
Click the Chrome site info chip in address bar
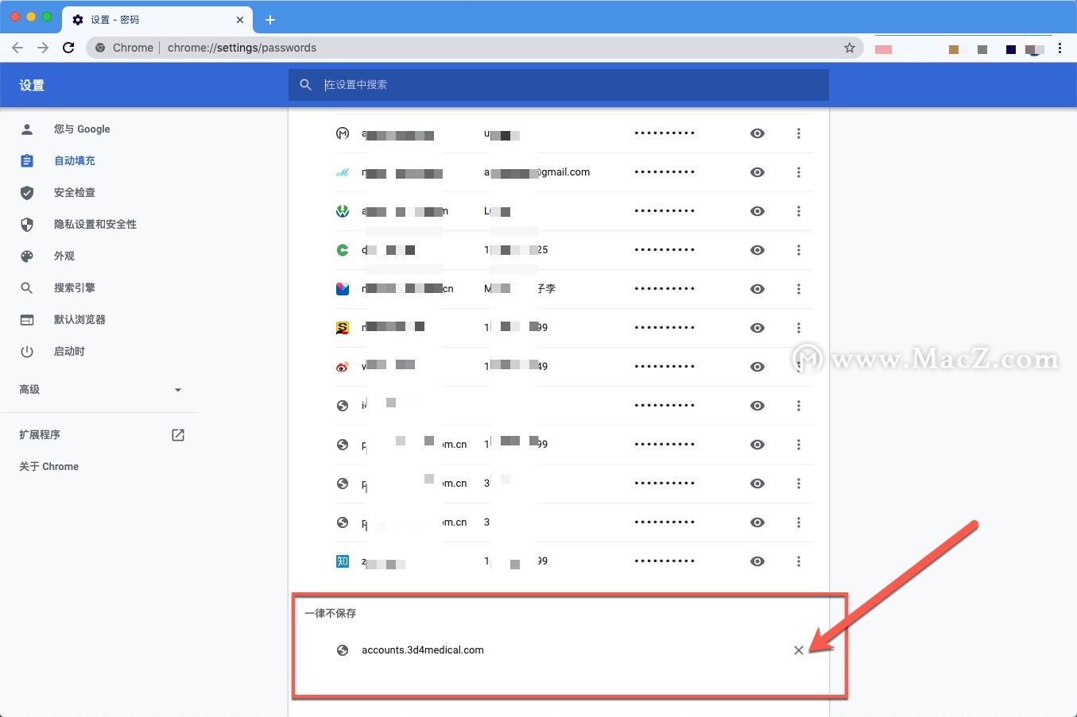[x=124, y=48]
